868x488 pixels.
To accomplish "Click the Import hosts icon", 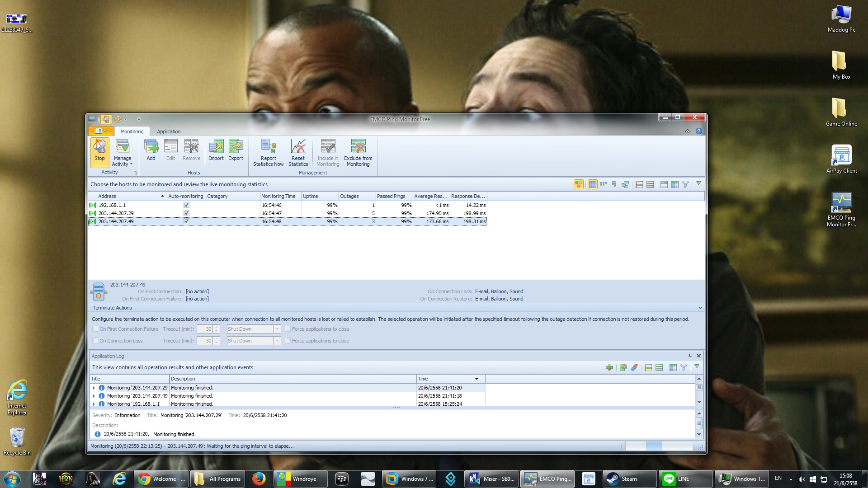I will 216,150.
